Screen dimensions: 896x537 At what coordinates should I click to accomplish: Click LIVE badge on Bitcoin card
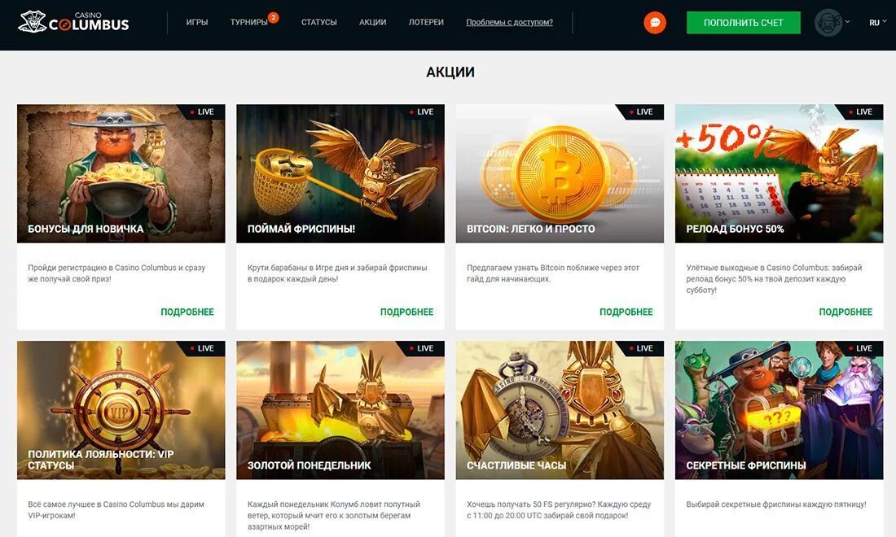click(x=640, y=111)
